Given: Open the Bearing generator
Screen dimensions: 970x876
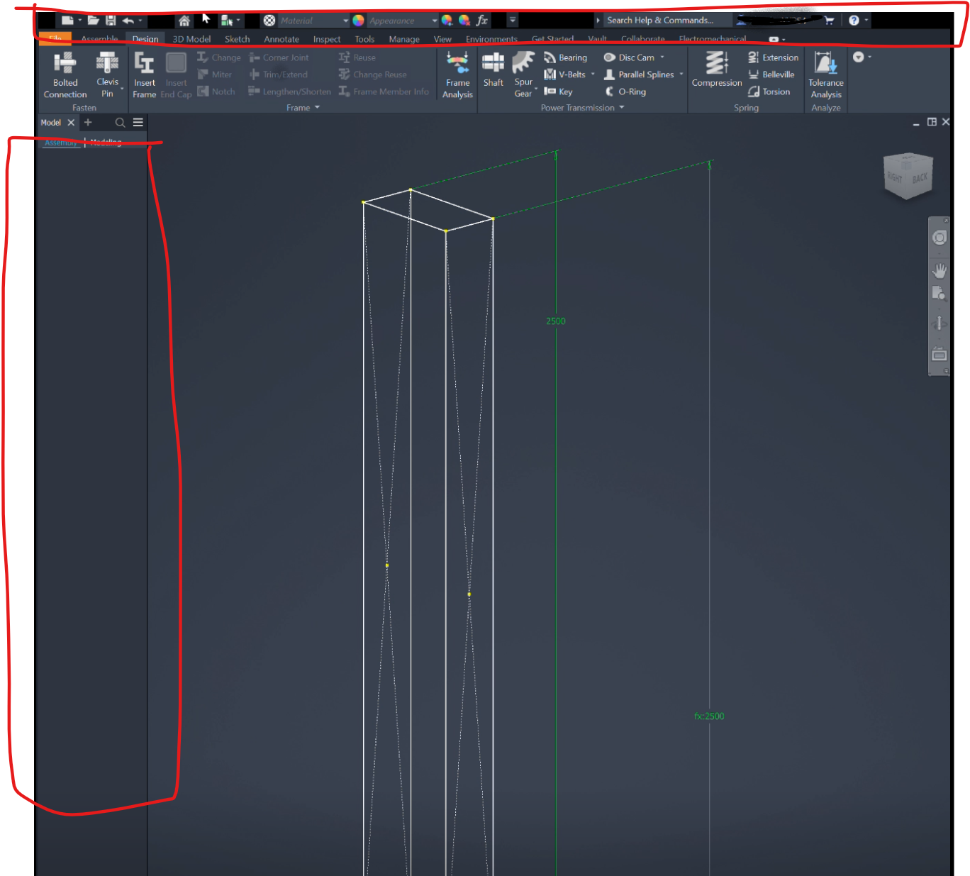Looking at the screenshot, I should [x=565, y=57].
